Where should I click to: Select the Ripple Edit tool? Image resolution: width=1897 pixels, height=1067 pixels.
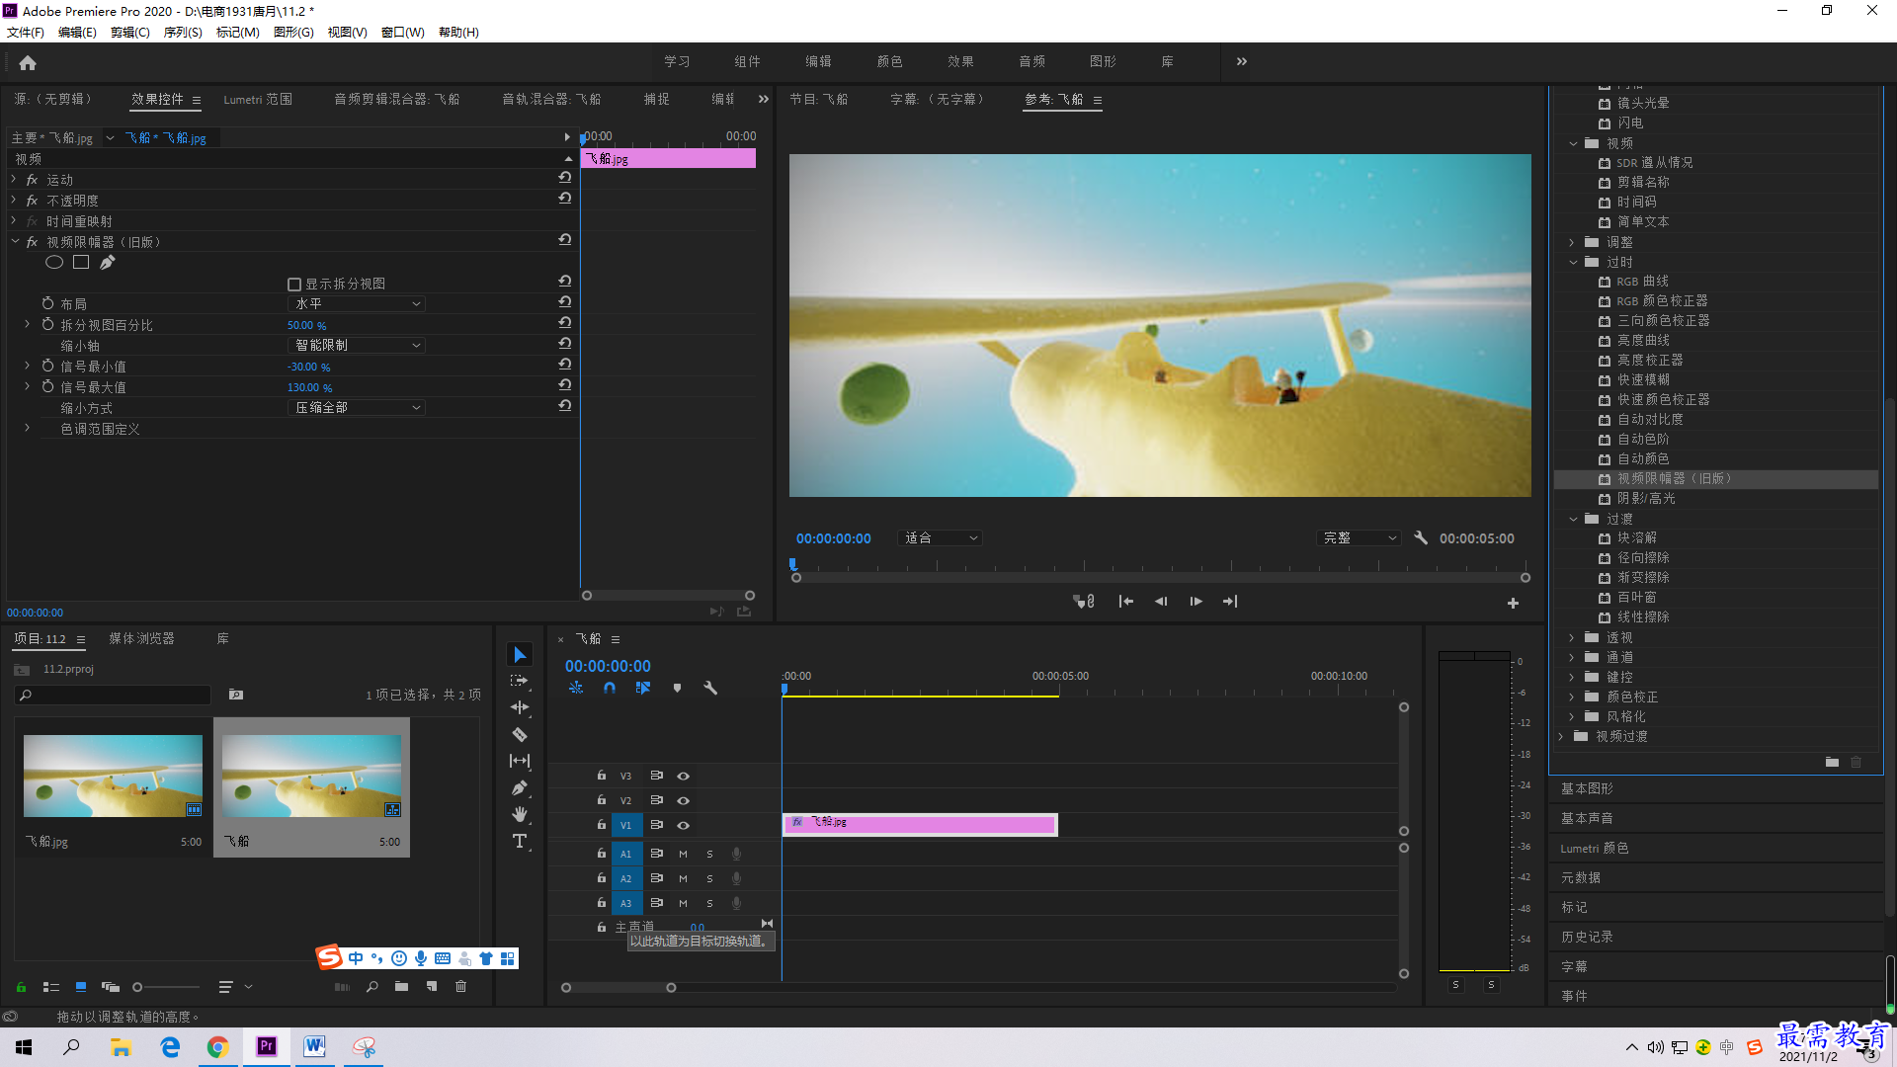click(x=520, y=707)
